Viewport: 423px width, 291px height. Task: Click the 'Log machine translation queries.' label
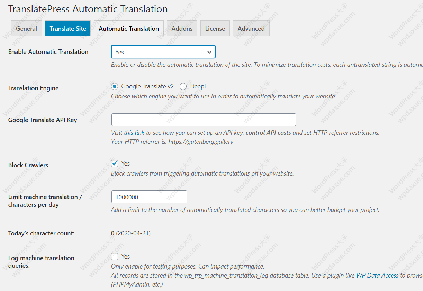41,262
